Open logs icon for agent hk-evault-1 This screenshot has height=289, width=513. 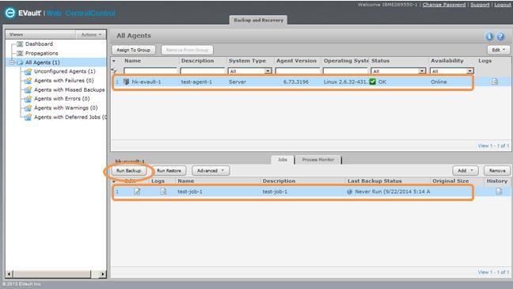[x=495, y=82]
